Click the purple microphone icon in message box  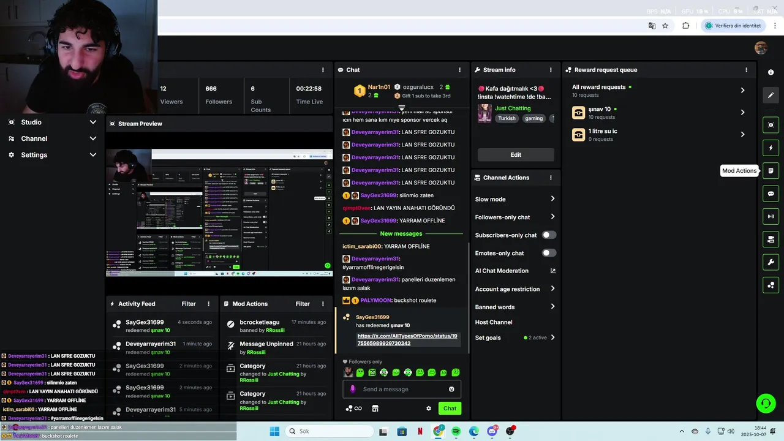pyautogui.click(x=352, y=389)
